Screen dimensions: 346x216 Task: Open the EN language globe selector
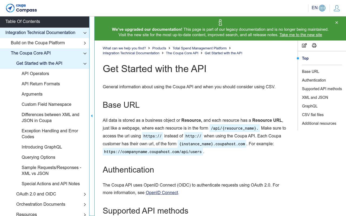coord(318,8)
